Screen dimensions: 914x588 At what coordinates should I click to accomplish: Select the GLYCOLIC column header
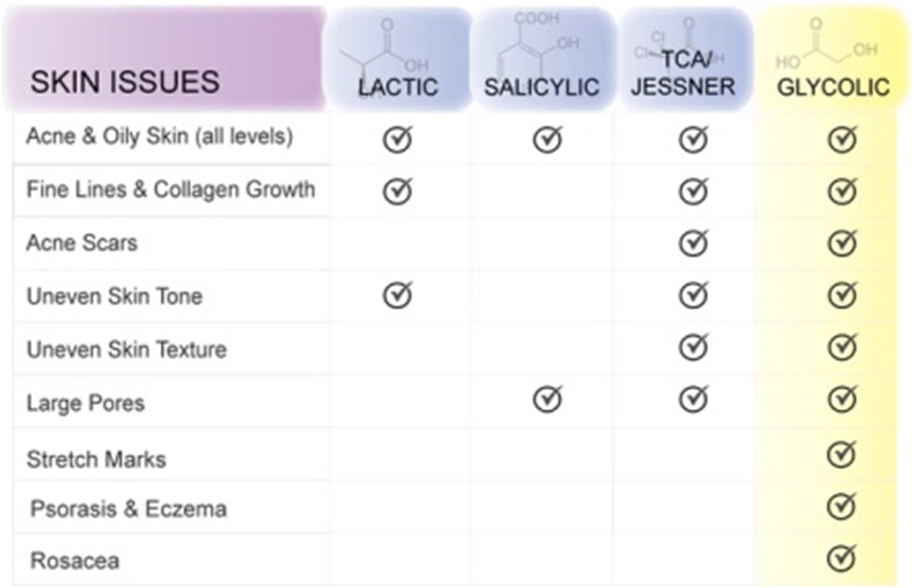point(833,86)
